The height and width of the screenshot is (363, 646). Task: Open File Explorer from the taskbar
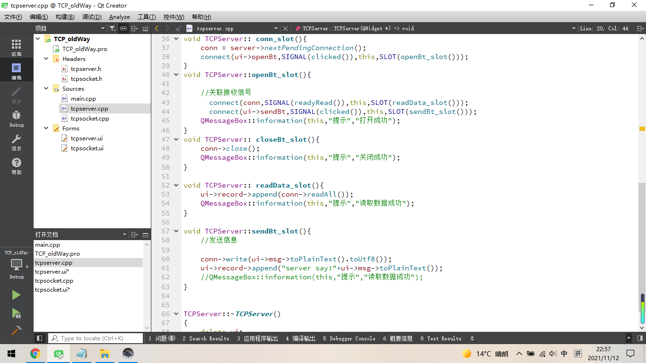point(105,354)
